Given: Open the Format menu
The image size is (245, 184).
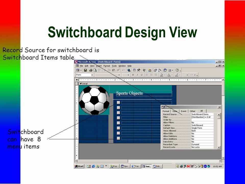Looking at the screenshot, I should [107, 66].
